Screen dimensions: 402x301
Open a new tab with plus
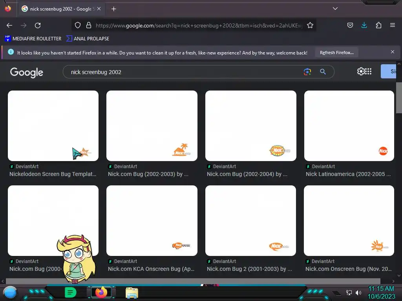click(x=113, y=9)
